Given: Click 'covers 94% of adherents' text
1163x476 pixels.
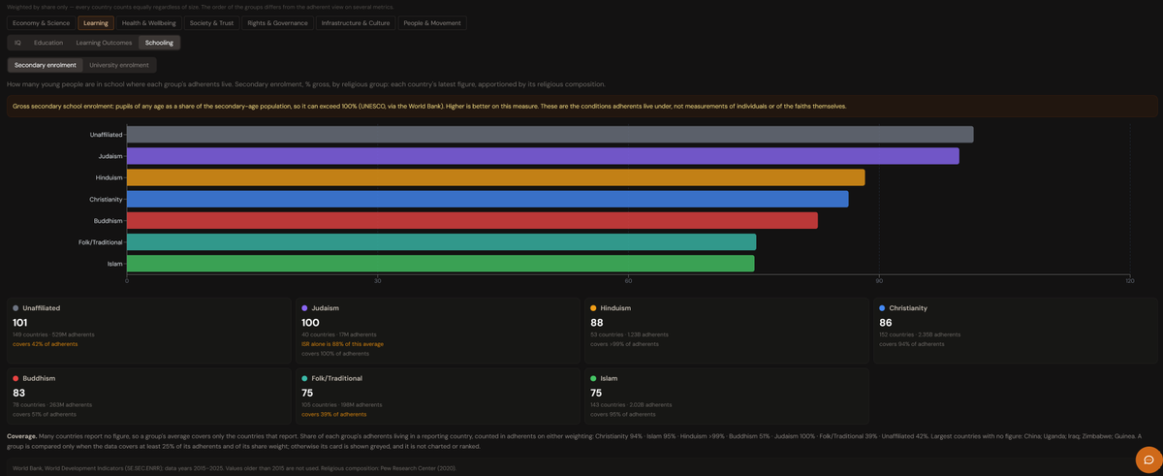Looking at the screenshot, I should point(911,344).
